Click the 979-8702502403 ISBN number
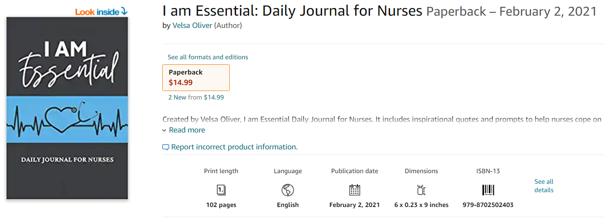This screenshot has width=615, height=218. (x=488, y=205)
